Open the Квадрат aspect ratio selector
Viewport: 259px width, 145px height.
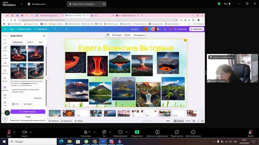[28, 104]
